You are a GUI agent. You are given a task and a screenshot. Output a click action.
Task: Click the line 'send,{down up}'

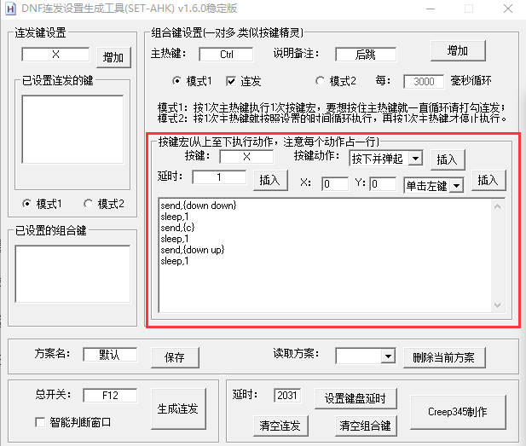click(x=193, y=250)
